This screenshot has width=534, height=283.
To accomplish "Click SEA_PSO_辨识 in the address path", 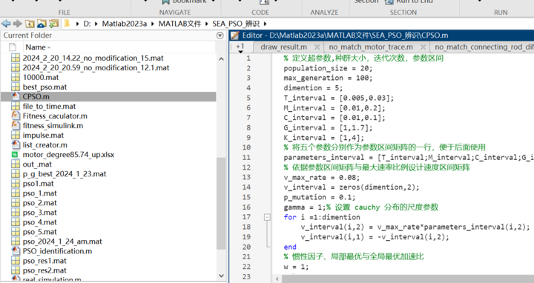I will pyautogui.click(x=236, y=24).
